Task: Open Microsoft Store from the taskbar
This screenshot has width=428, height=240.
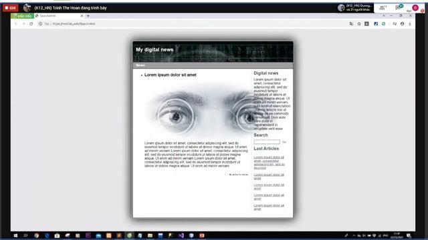Action: coord(57,235)
